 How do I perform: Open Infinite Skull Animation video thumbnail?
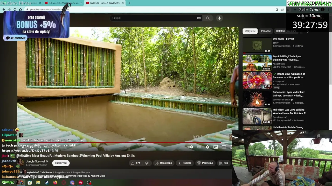coord(257,80)
